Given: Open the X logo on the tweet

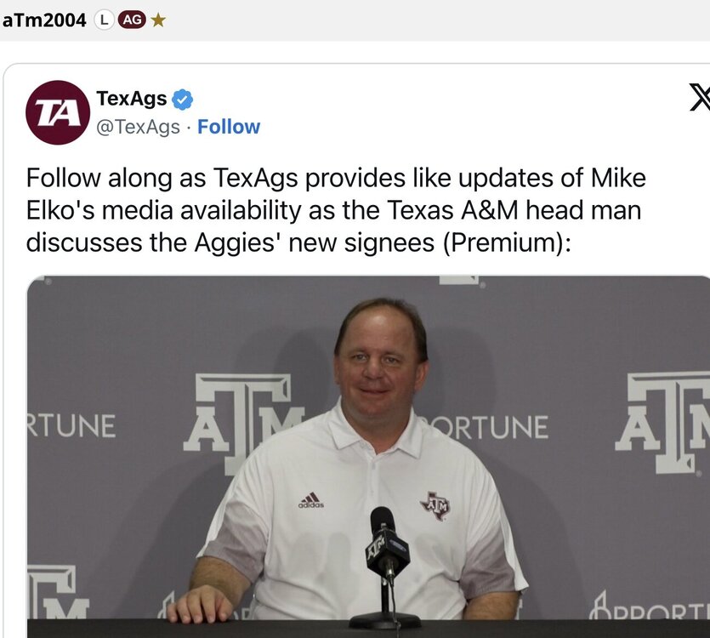Looking at the screenshot, I should click(699, 99).
